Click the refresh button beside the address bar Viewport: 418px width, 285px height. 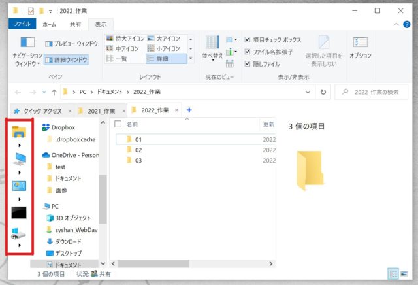click(x=323, y=92)
